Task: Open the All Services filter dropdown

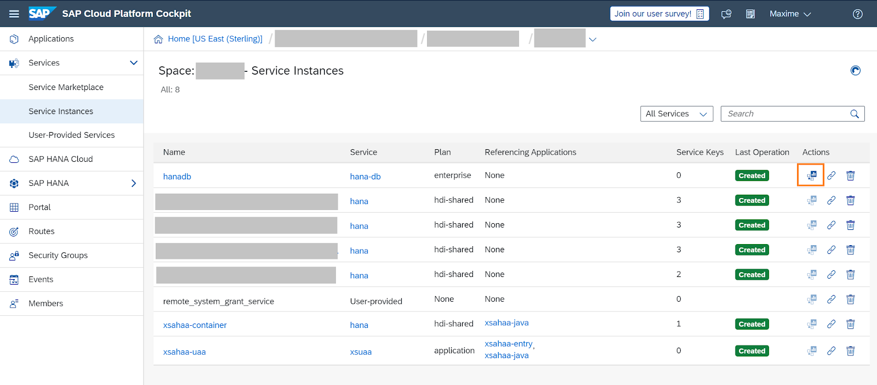Action: point(676,114)
